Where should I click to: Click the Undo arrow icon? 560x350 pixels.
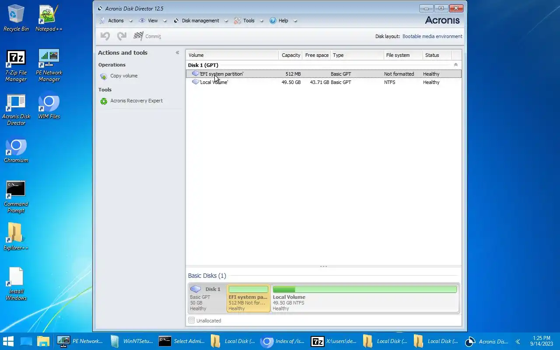[105, 36]
